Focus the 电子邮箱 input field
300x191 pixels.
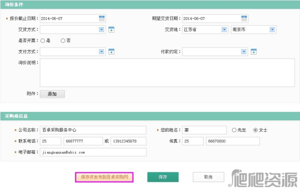tap(93, 152)
